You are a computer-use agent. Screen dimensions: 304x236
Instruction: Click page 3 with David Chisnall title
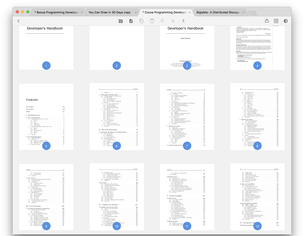pos(187,47)
